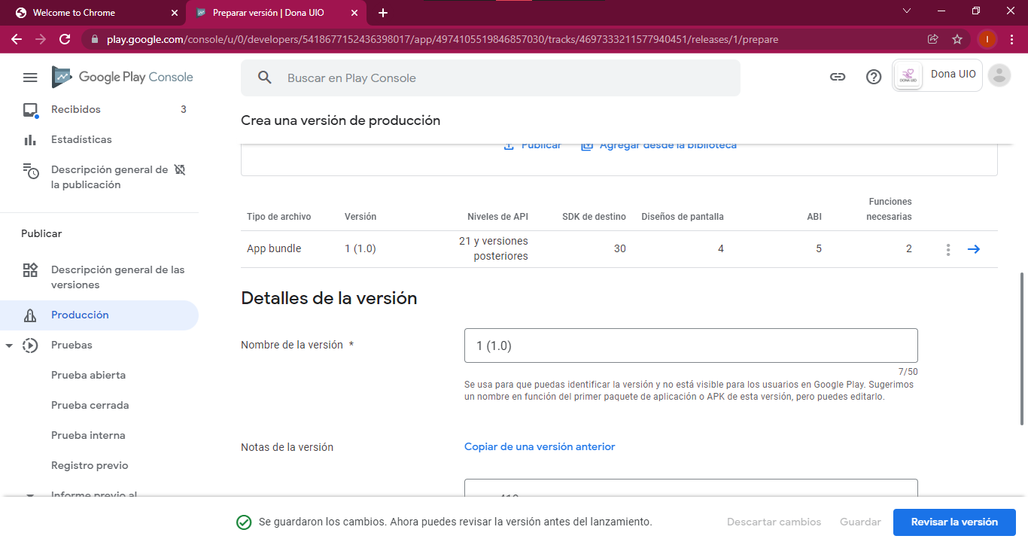Open Play Console help with the question mark icon
The height and width of the screenshot is (548, 1028).
(x=873, y=77)
